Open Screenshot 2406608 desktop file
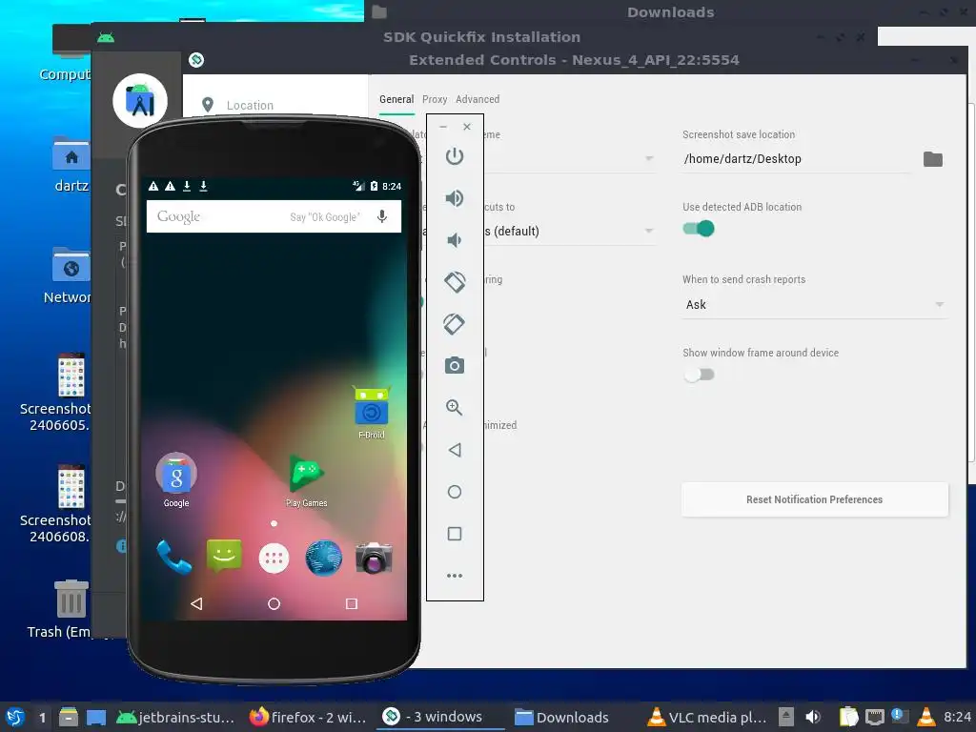 (56, 503)
